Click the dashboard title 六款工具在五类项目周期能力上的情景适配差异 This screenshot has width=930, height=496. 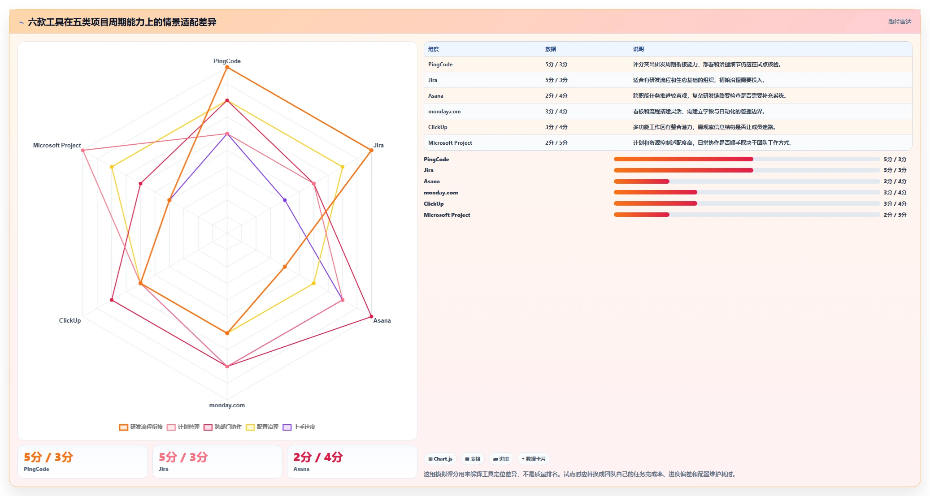click(122, 22)
